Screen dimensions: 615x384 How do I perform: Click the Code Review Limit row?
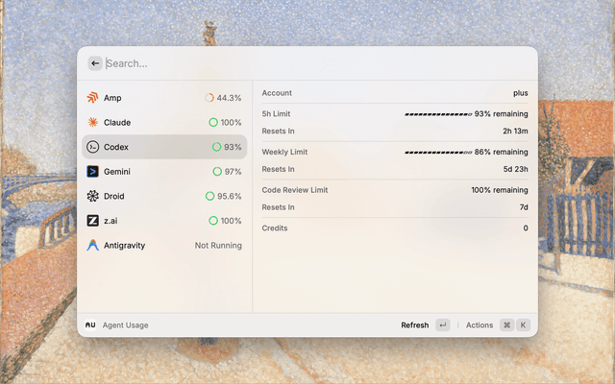pyautogui.click(x=394, y=190)
